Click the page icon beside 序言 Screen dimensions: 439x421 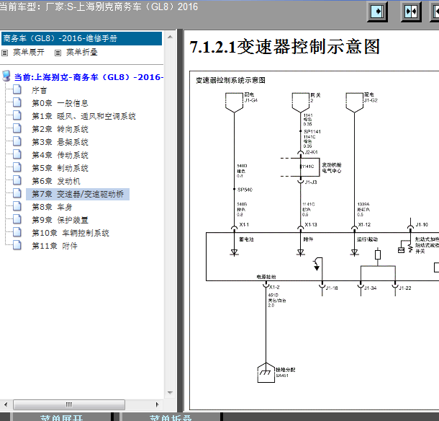[x=17, y=89]
